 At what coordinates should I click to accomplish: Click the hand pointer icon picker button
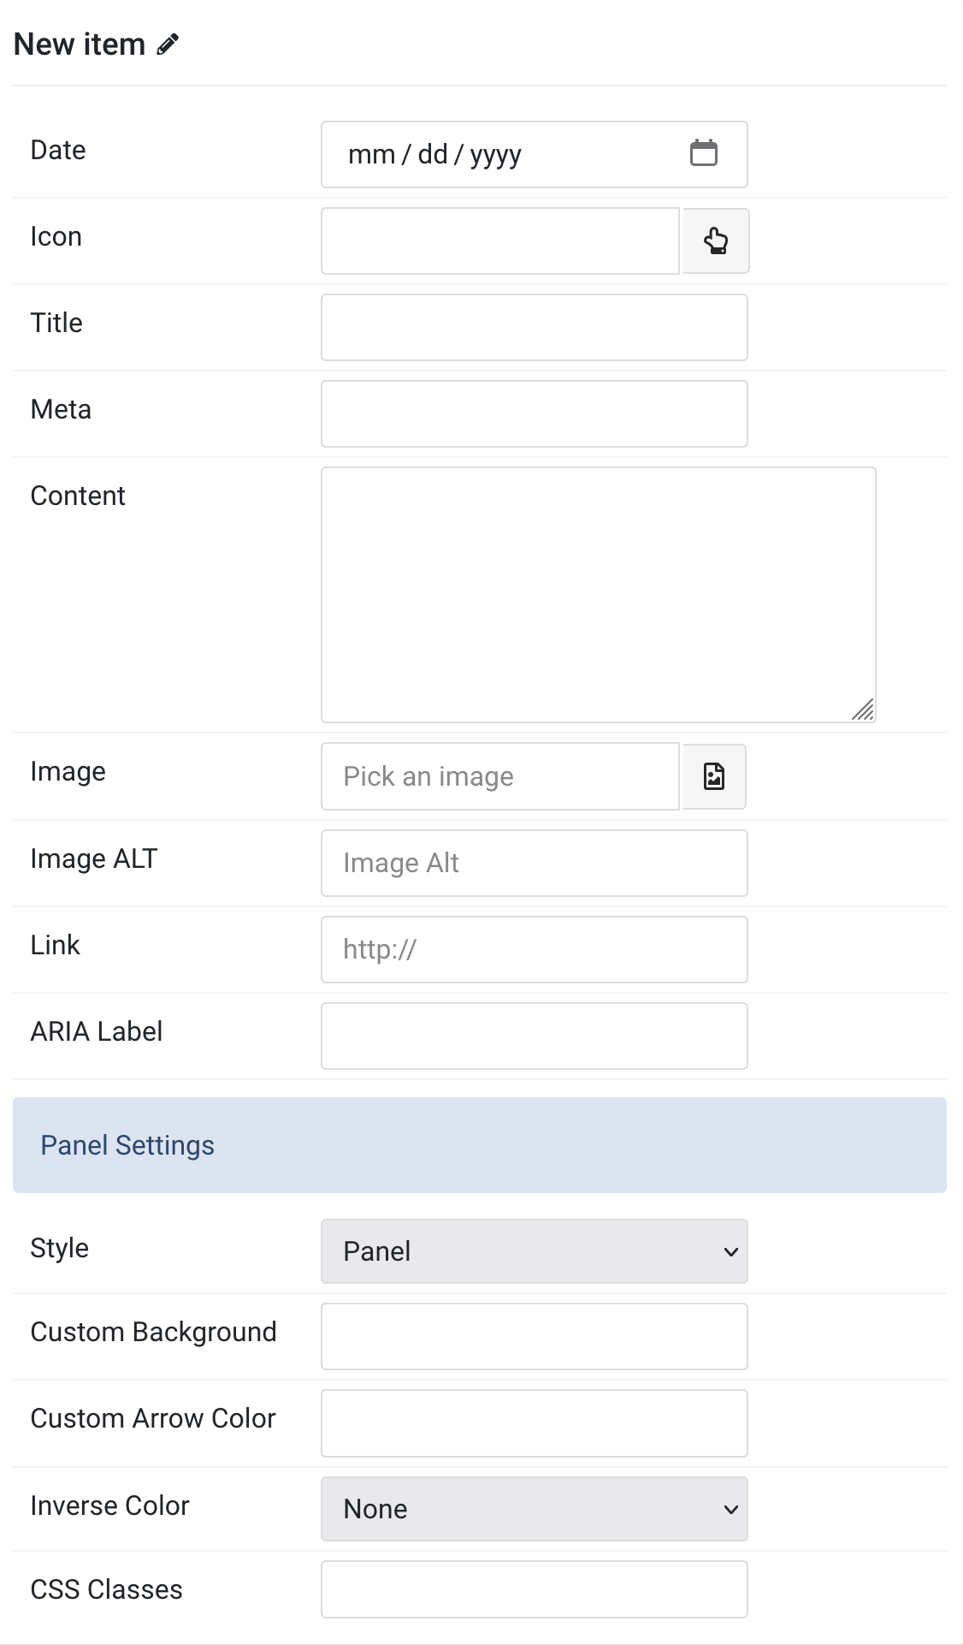click(x=716, y=241)
